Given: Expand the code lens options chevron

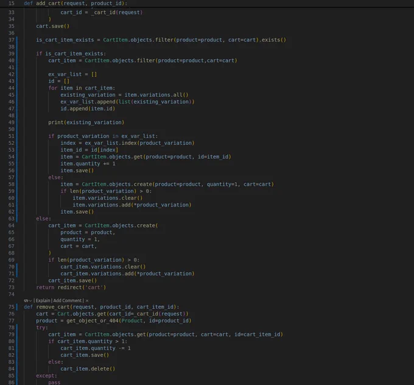Looking at the screenshot, I should click(30, 301).
